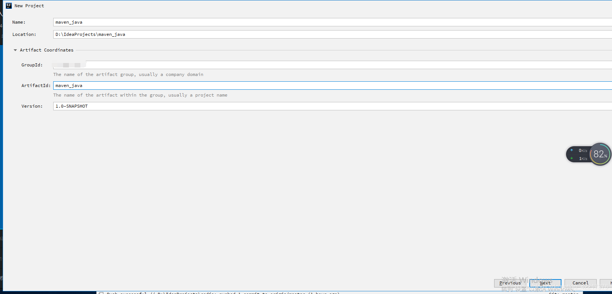Click the Cancel button

click(x=581, y=283)
